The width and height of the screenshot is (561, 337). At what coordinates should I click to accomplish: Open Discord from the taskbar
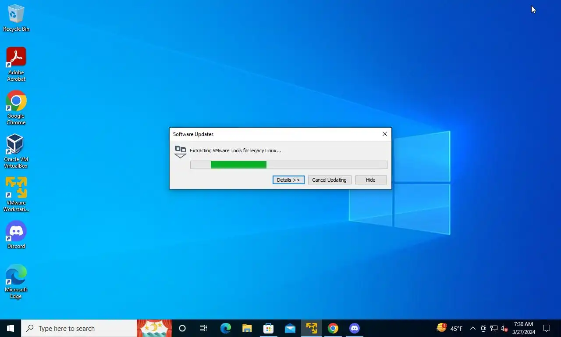tap(355, 328)
